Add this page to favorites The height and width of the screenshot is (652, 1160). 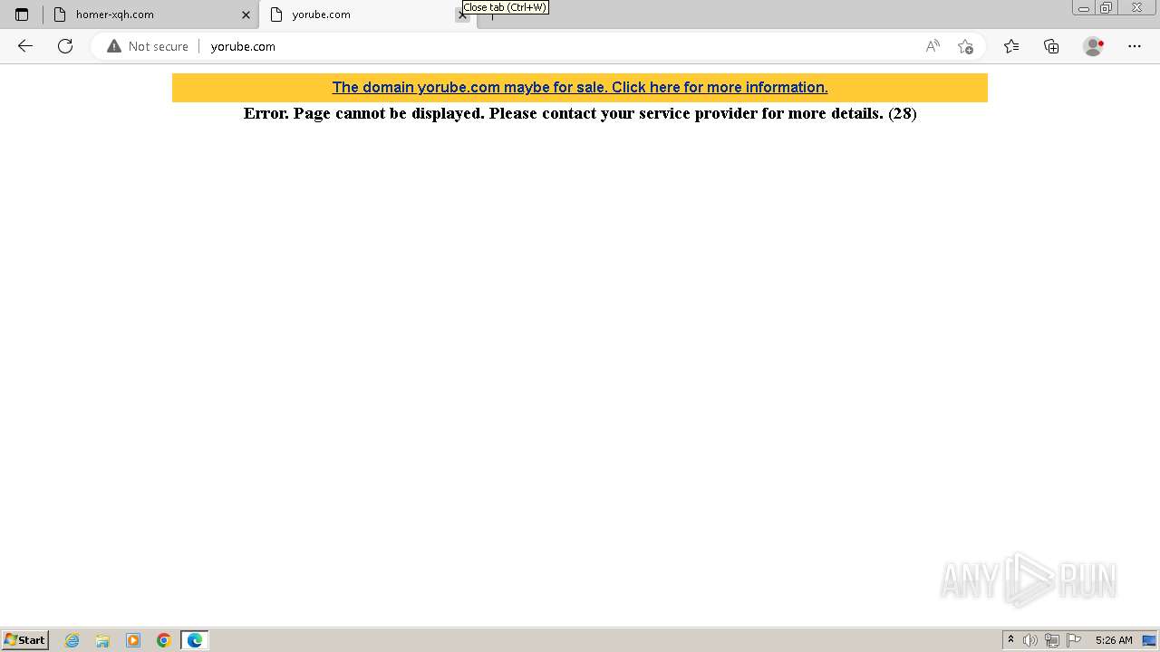pos(965,46)
